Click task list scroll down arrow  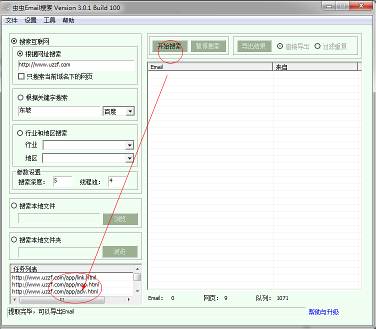coord(137,291)
